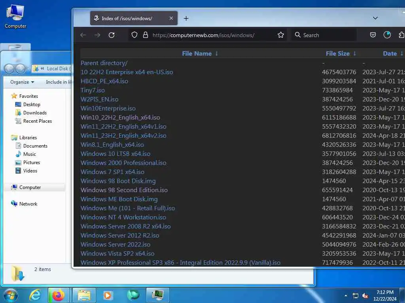This screenshot has width=405, height=303.
Task: Click the Firefox account circle icon
Action: (387, 35)
